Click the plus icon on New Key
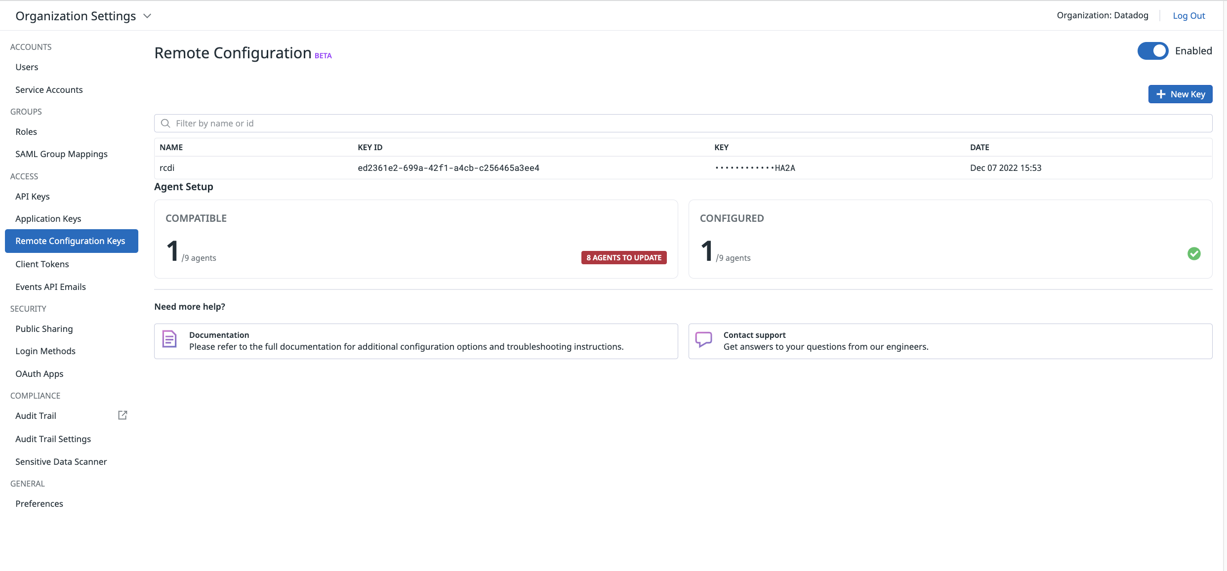 coord(1161,94)
